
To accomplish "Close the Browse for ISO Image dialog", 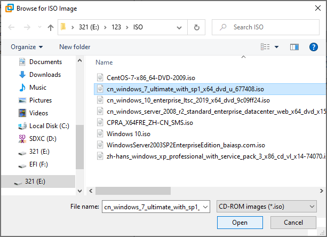I will pyautogui.click(x=318, y=8).
